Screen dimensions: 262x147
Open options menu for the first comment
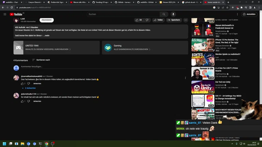pos(185,78)
